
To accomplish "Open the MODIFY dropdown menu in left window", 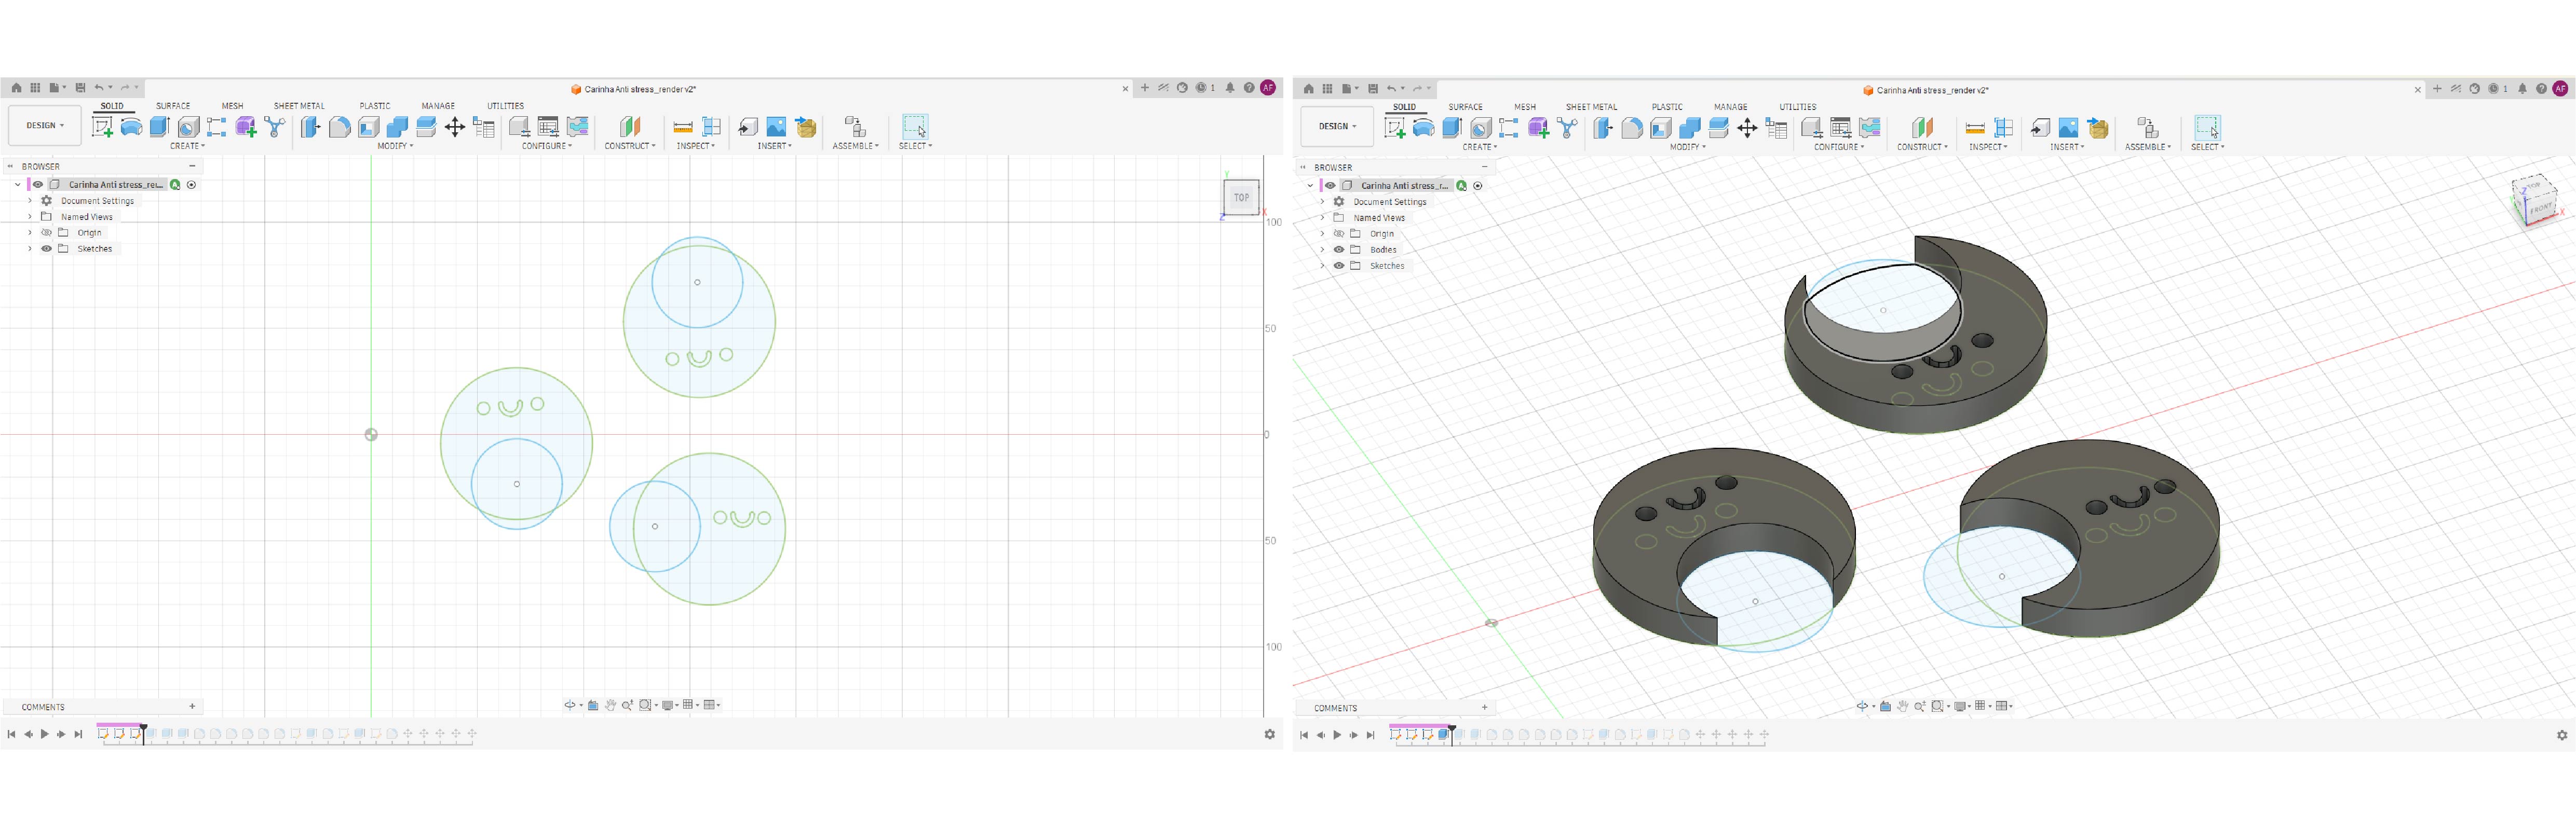I will (395, 146).
